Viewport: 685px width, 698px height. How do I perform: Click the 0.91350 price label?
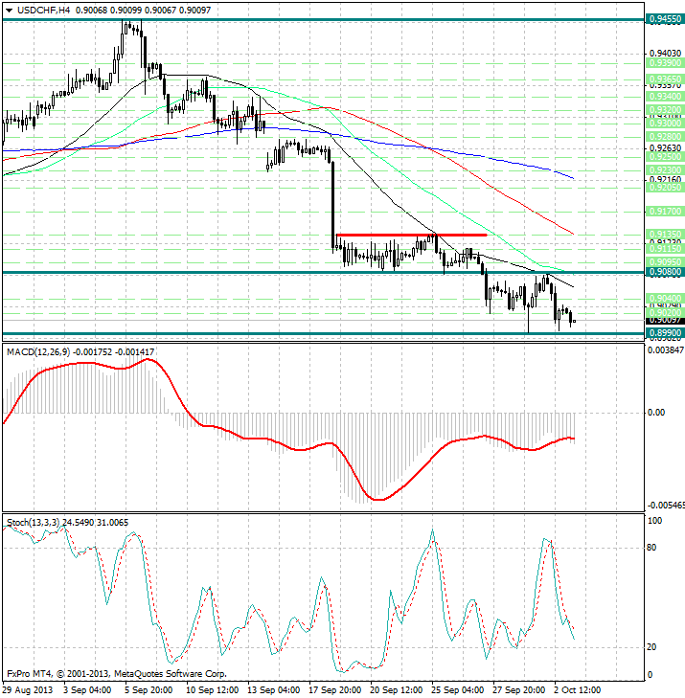pos(665,234)
